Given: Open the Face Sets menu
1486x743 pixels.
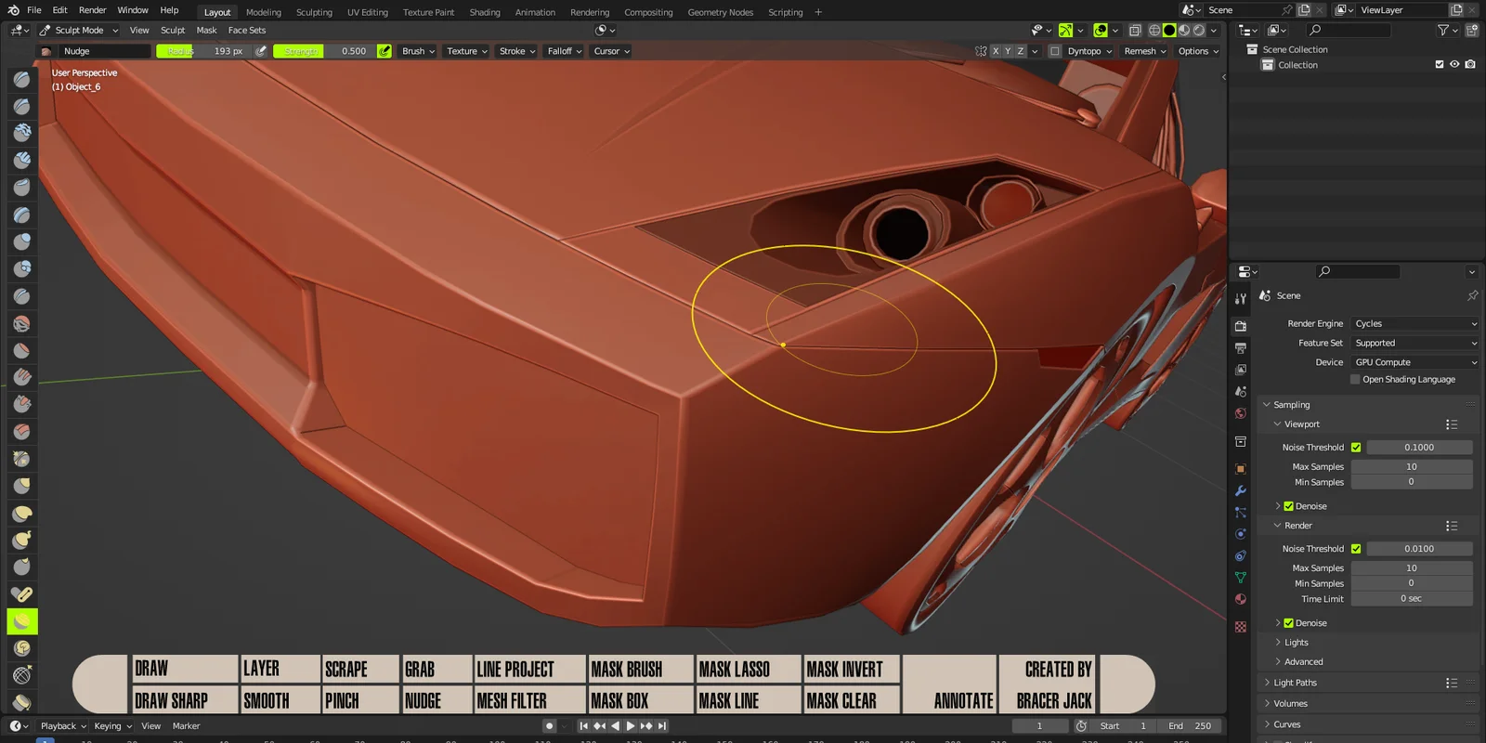Looking at the screenshot, I should tap(247, 31).
